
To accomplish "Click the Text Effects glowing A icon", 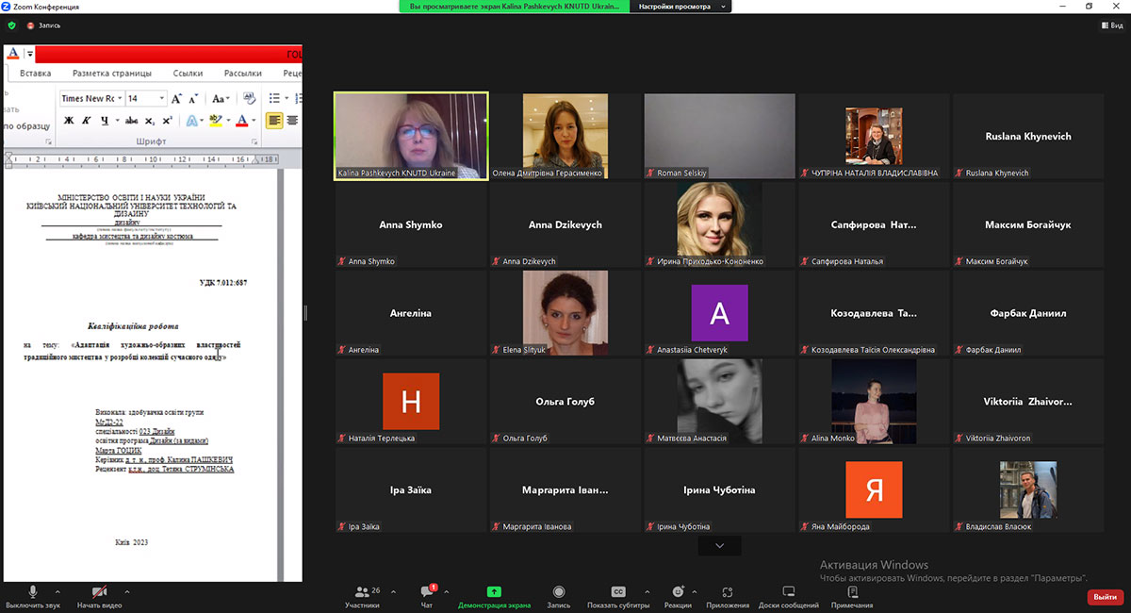I will point(191,121).
